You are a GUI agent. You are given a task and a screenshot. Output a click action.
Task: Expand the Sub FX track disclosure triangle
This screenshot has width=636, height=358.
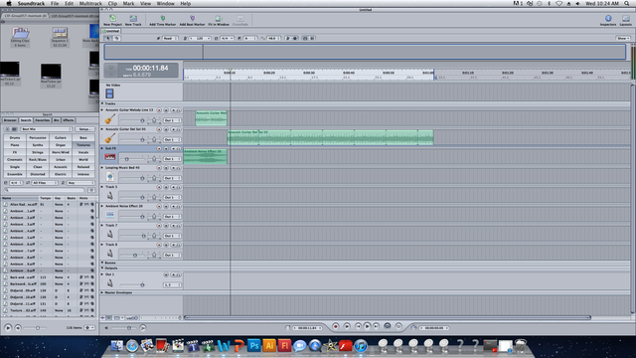102,148
